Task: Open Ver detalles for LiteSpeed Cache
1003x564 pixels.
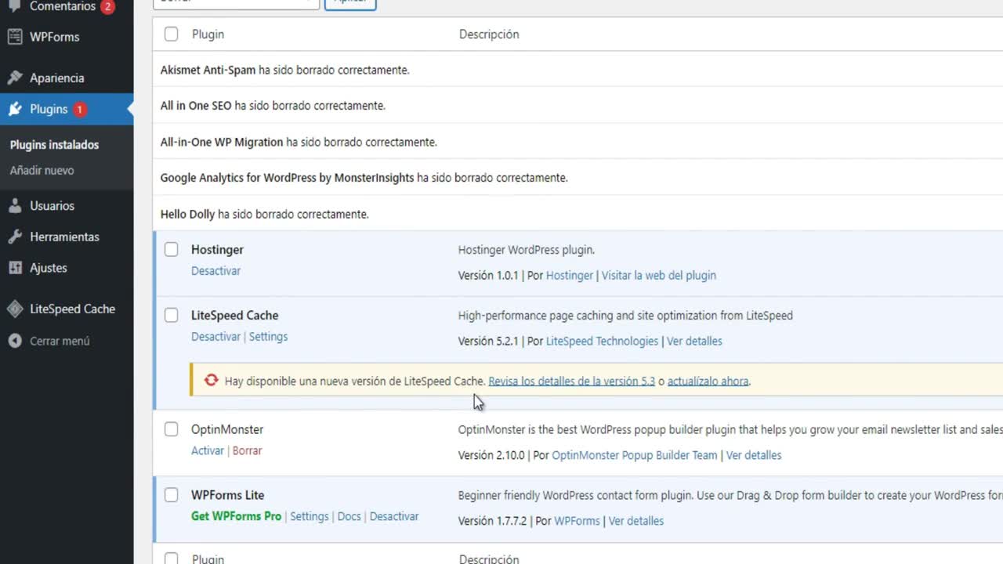Action: [694, 342]
